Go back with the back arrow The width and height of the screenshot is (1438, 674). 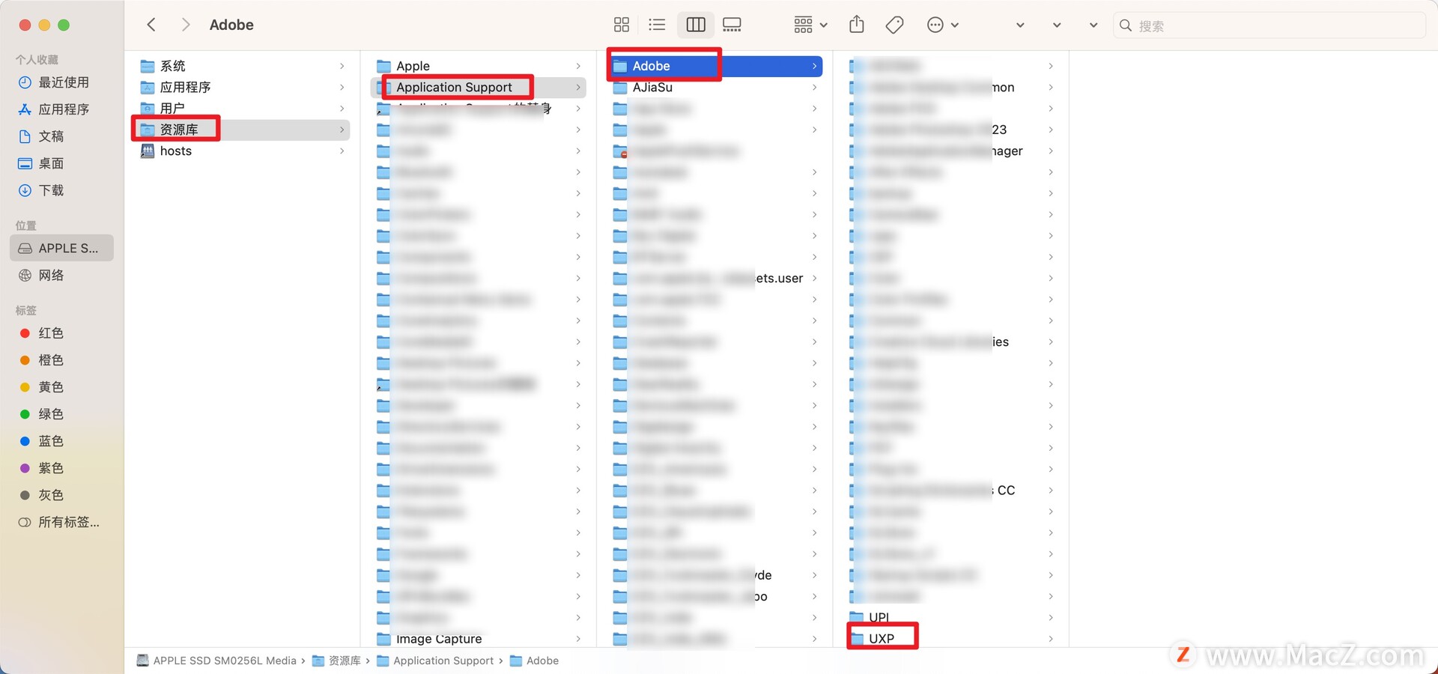click(x=151, y=25)
